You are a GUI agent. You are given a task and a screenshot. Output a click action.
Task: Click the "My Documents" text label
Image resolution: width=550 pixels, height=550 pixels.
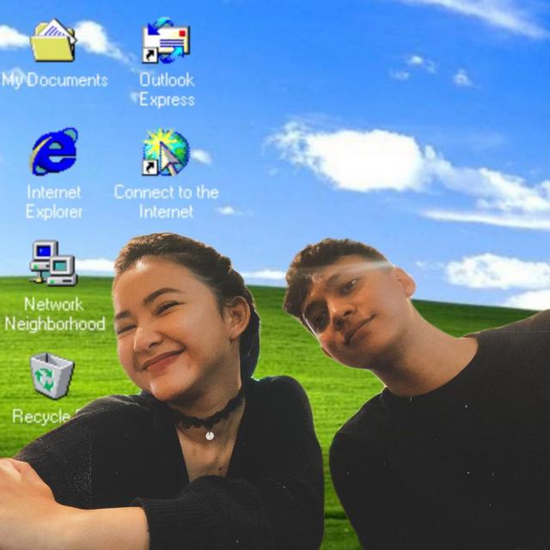pos(55,80)
